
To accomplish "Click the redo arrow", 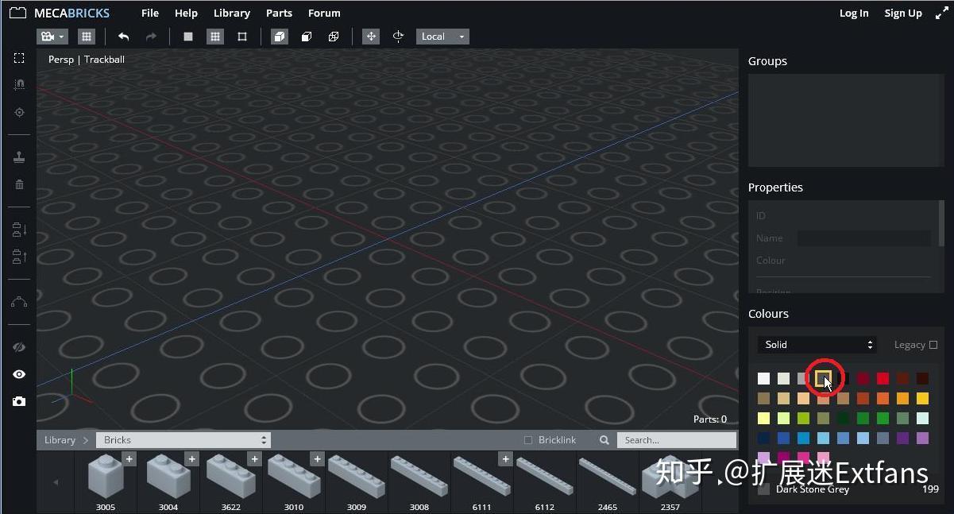I will click(151, 36).
